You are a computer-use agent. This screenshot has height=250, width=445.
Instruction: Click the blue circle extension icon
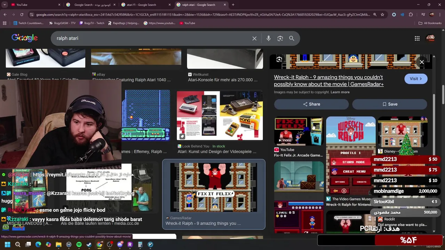click(x=394, y=15)
